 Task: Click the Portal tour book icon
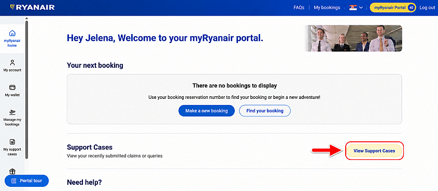point(14,181)
